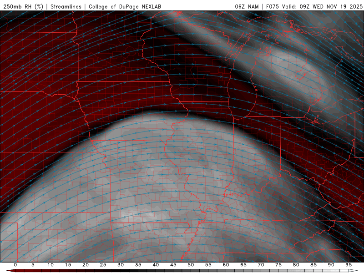Click the 45 value on the color scale
The height and width of the screenshot is (273, 364).
tap(173, 265)
